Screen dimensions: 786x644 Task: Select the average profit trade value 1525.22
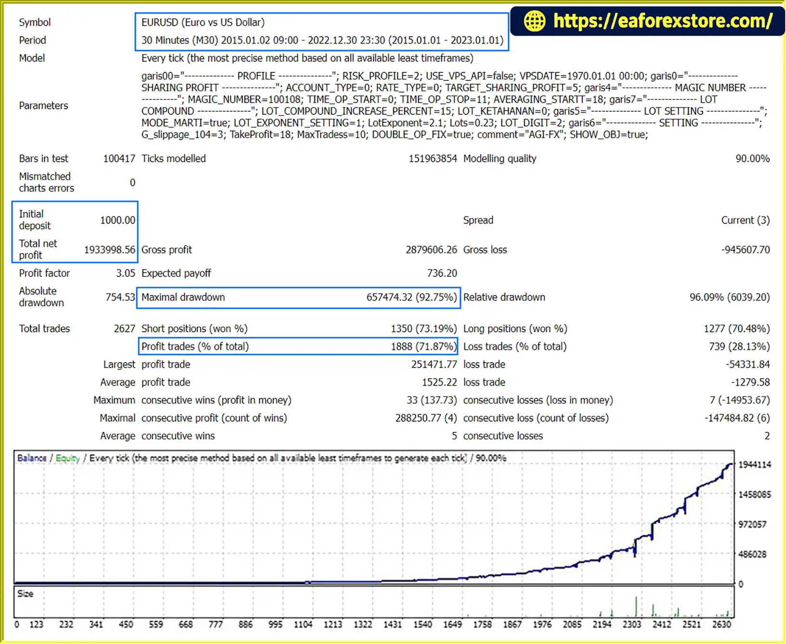439,382
